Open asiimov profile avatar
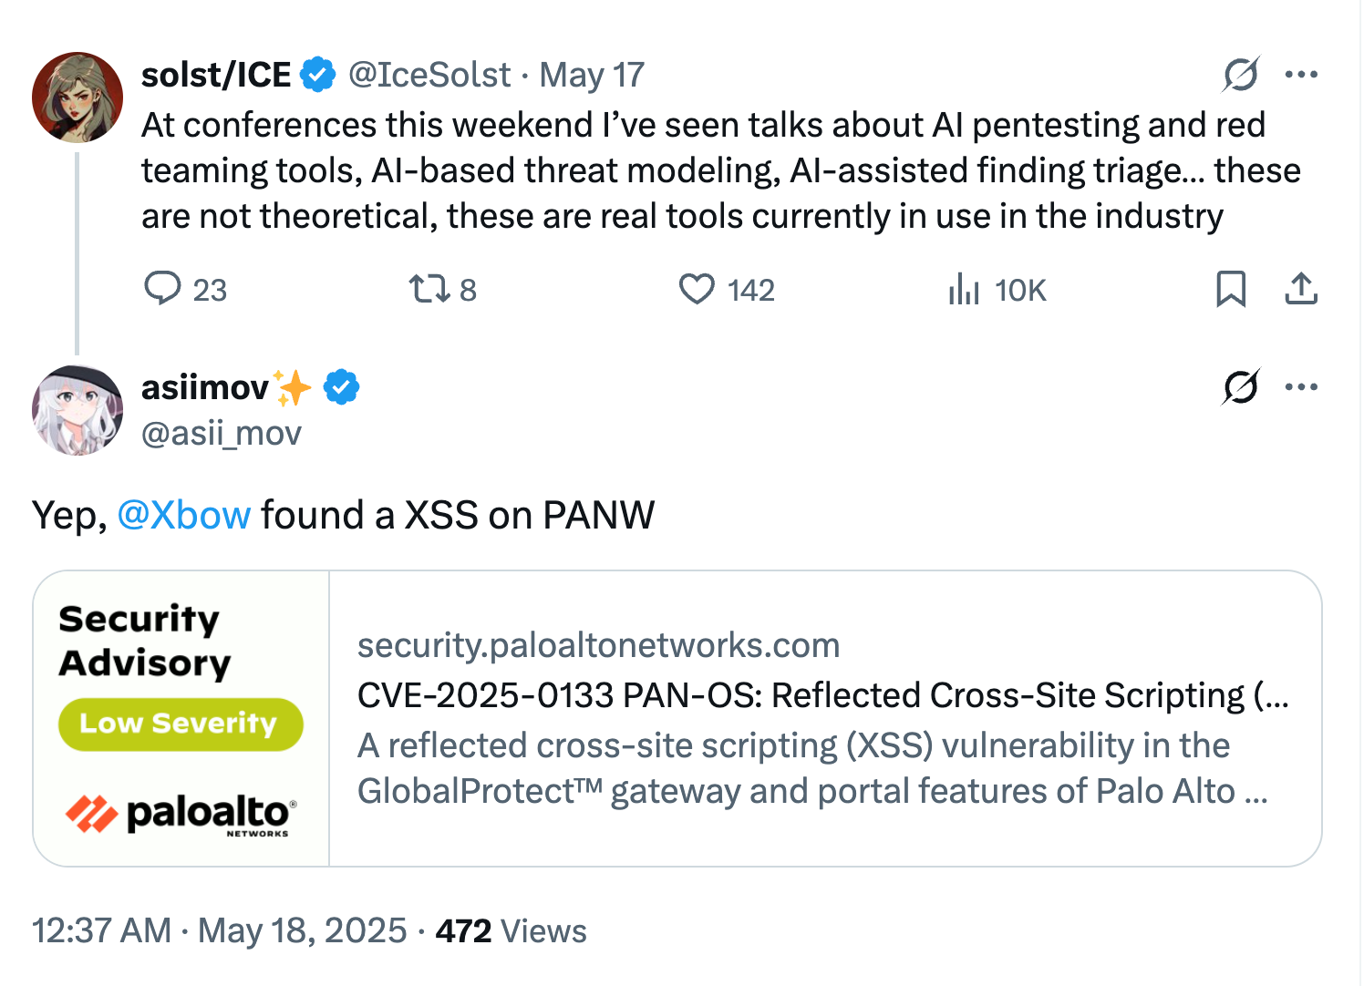The height and width of the screenshot is (986, 1364). tap(77, 410)
